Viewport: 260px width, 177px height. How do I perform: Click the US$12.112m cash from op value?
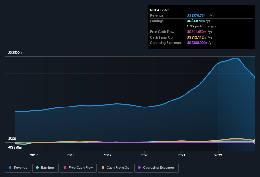tap(197, 37)
